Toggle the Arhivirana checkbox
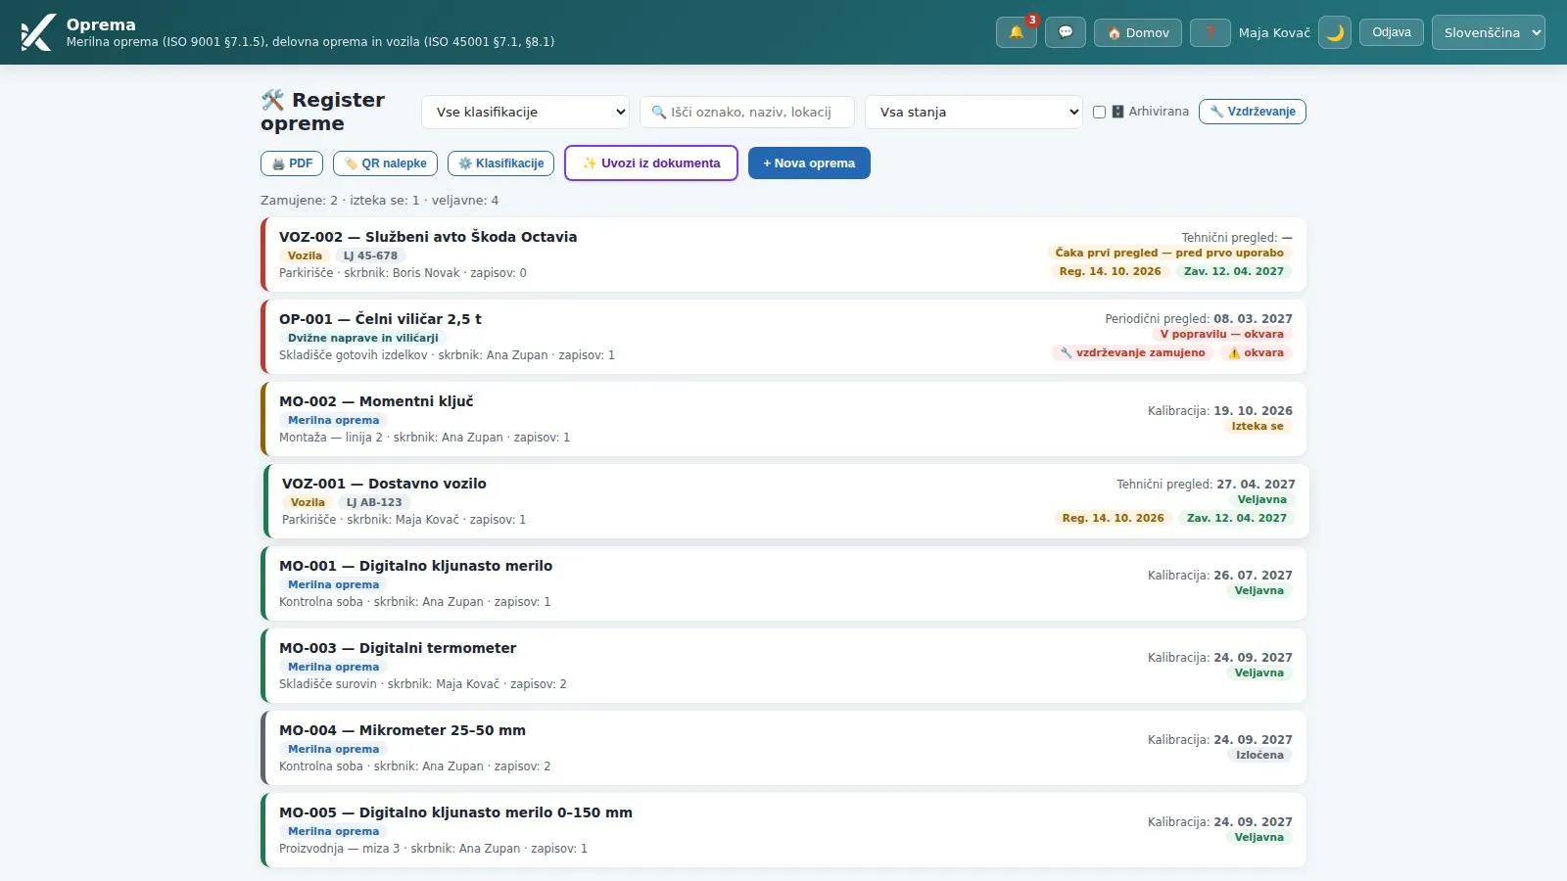The height and width of the screenshot is (881, 1567). coord(1099,112)
